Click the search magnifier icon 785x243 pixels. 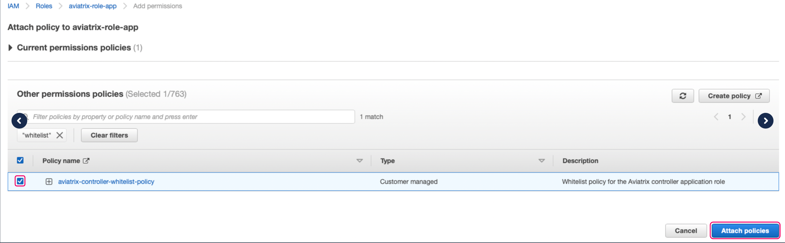pyautogui.click(x=26, y=117)
